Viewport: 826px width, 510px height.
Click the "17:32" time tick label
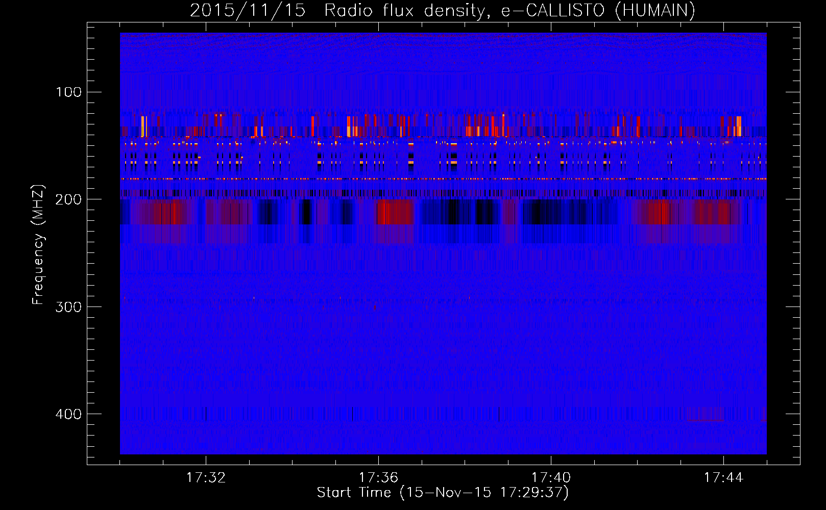[x=206, y=478]
